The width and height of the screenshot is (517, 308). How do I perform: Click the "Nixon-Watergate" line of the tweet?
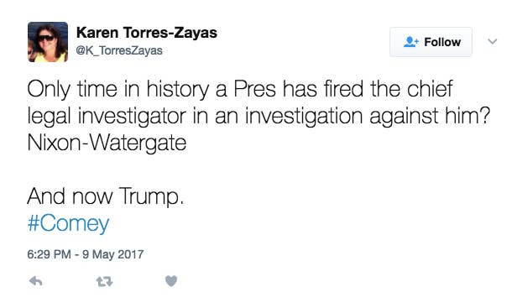[x=107, y=143]
